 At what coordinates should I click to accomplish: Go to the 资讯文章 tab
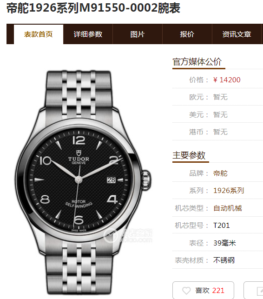(237, 34)
